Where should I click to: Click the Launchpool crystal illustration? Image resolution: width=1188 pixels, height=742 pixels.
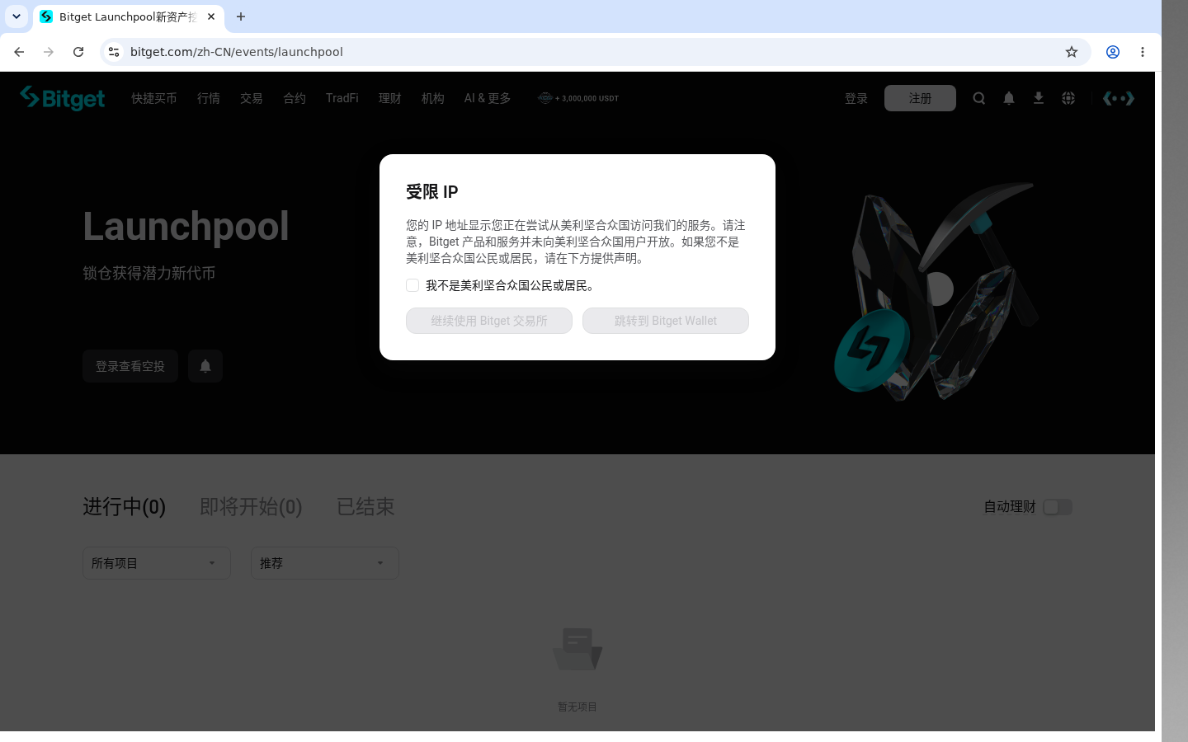[x=936, y=292]
